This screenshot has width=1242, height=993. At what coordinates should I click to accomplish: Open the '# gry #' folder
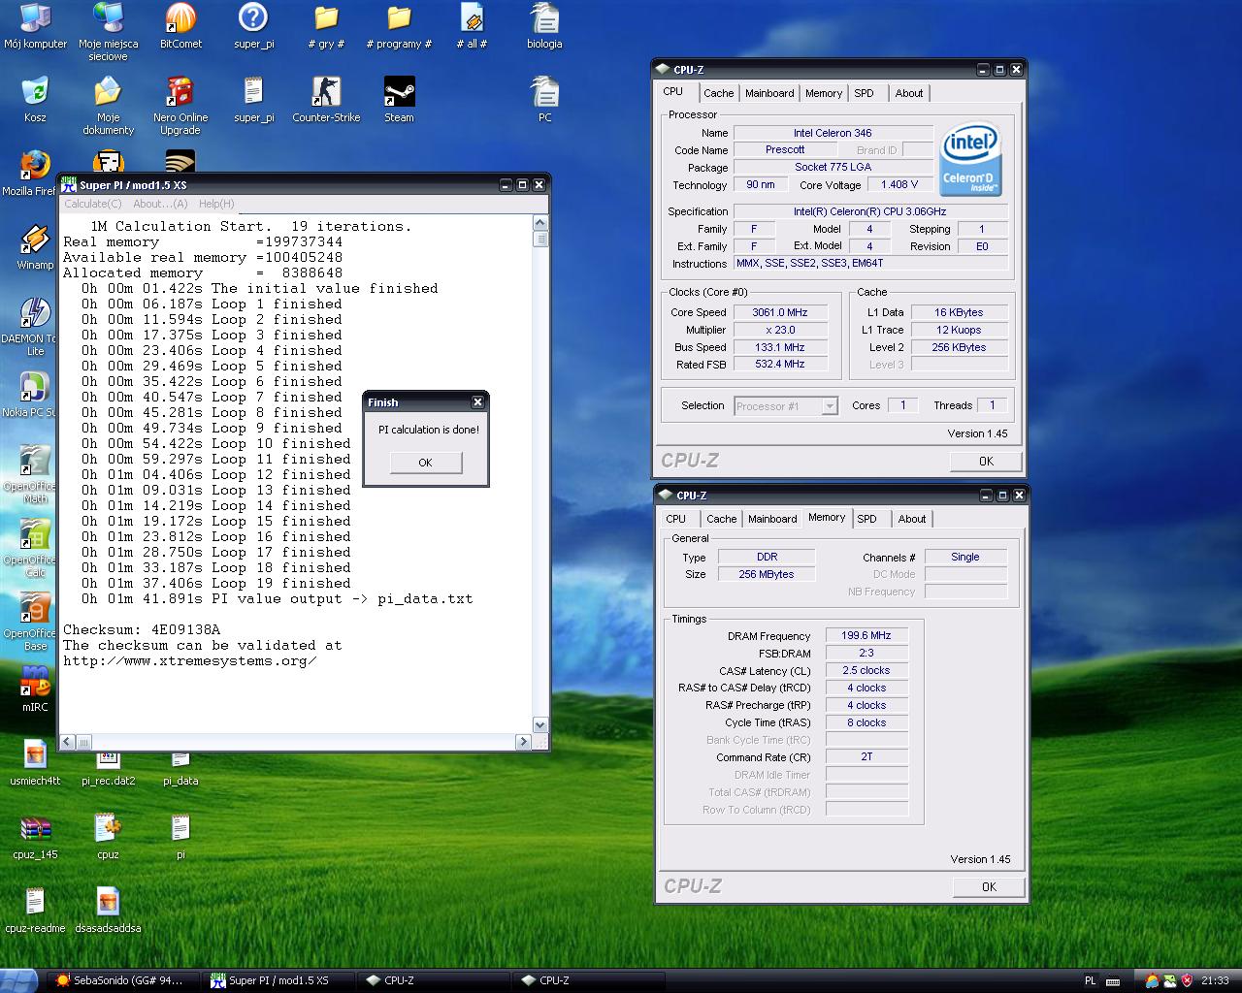pyautogui.click(x=326, y=26)
